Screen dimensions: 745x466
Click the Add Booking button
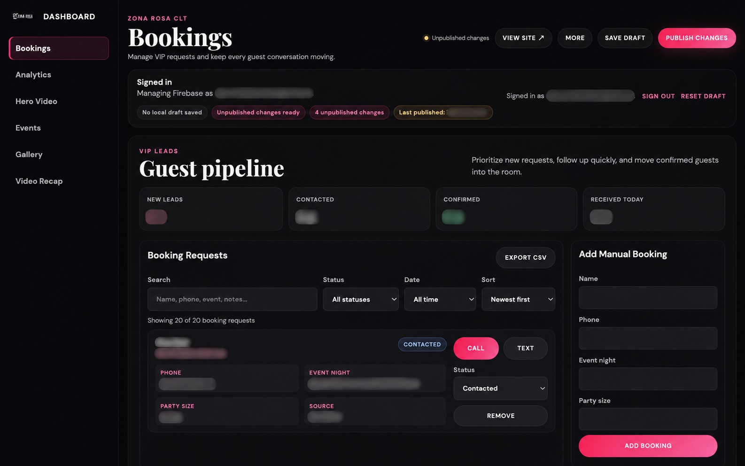point(648,446)
